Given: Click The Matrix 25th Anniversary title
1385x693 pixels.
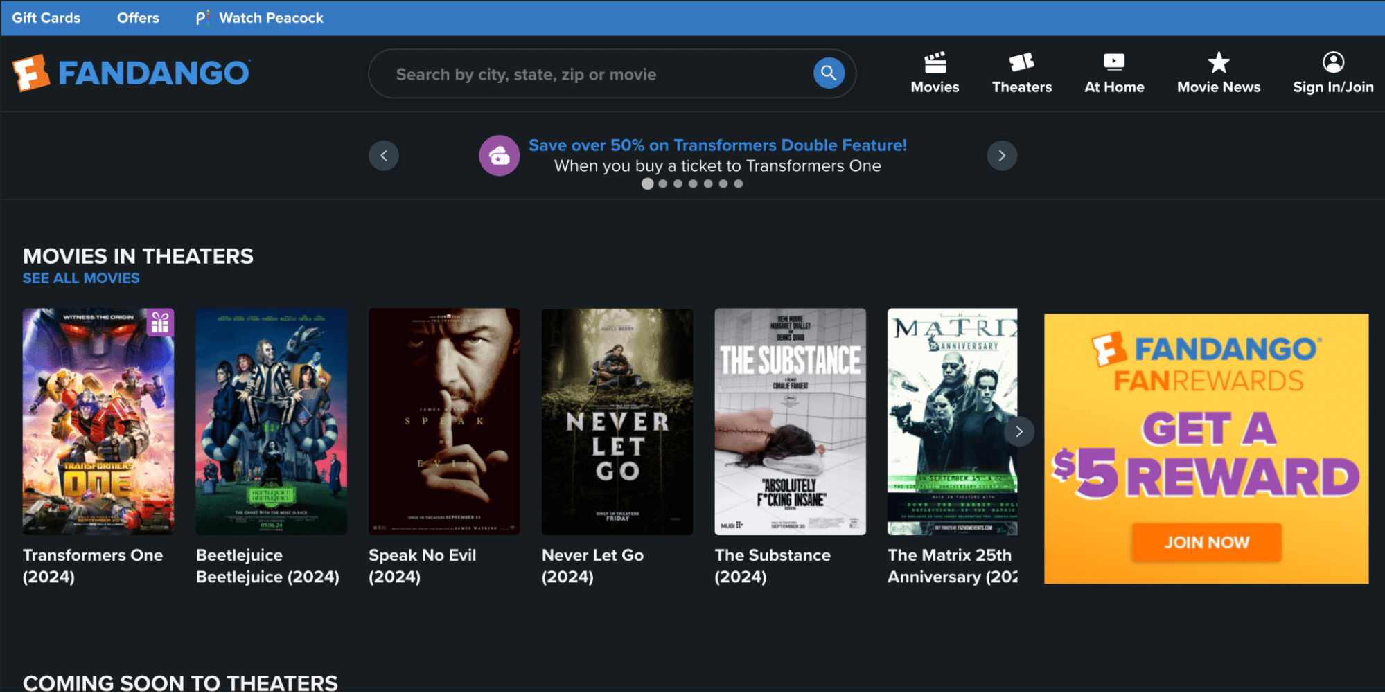Looking at the screenshot, I should (x=952, y=566).
